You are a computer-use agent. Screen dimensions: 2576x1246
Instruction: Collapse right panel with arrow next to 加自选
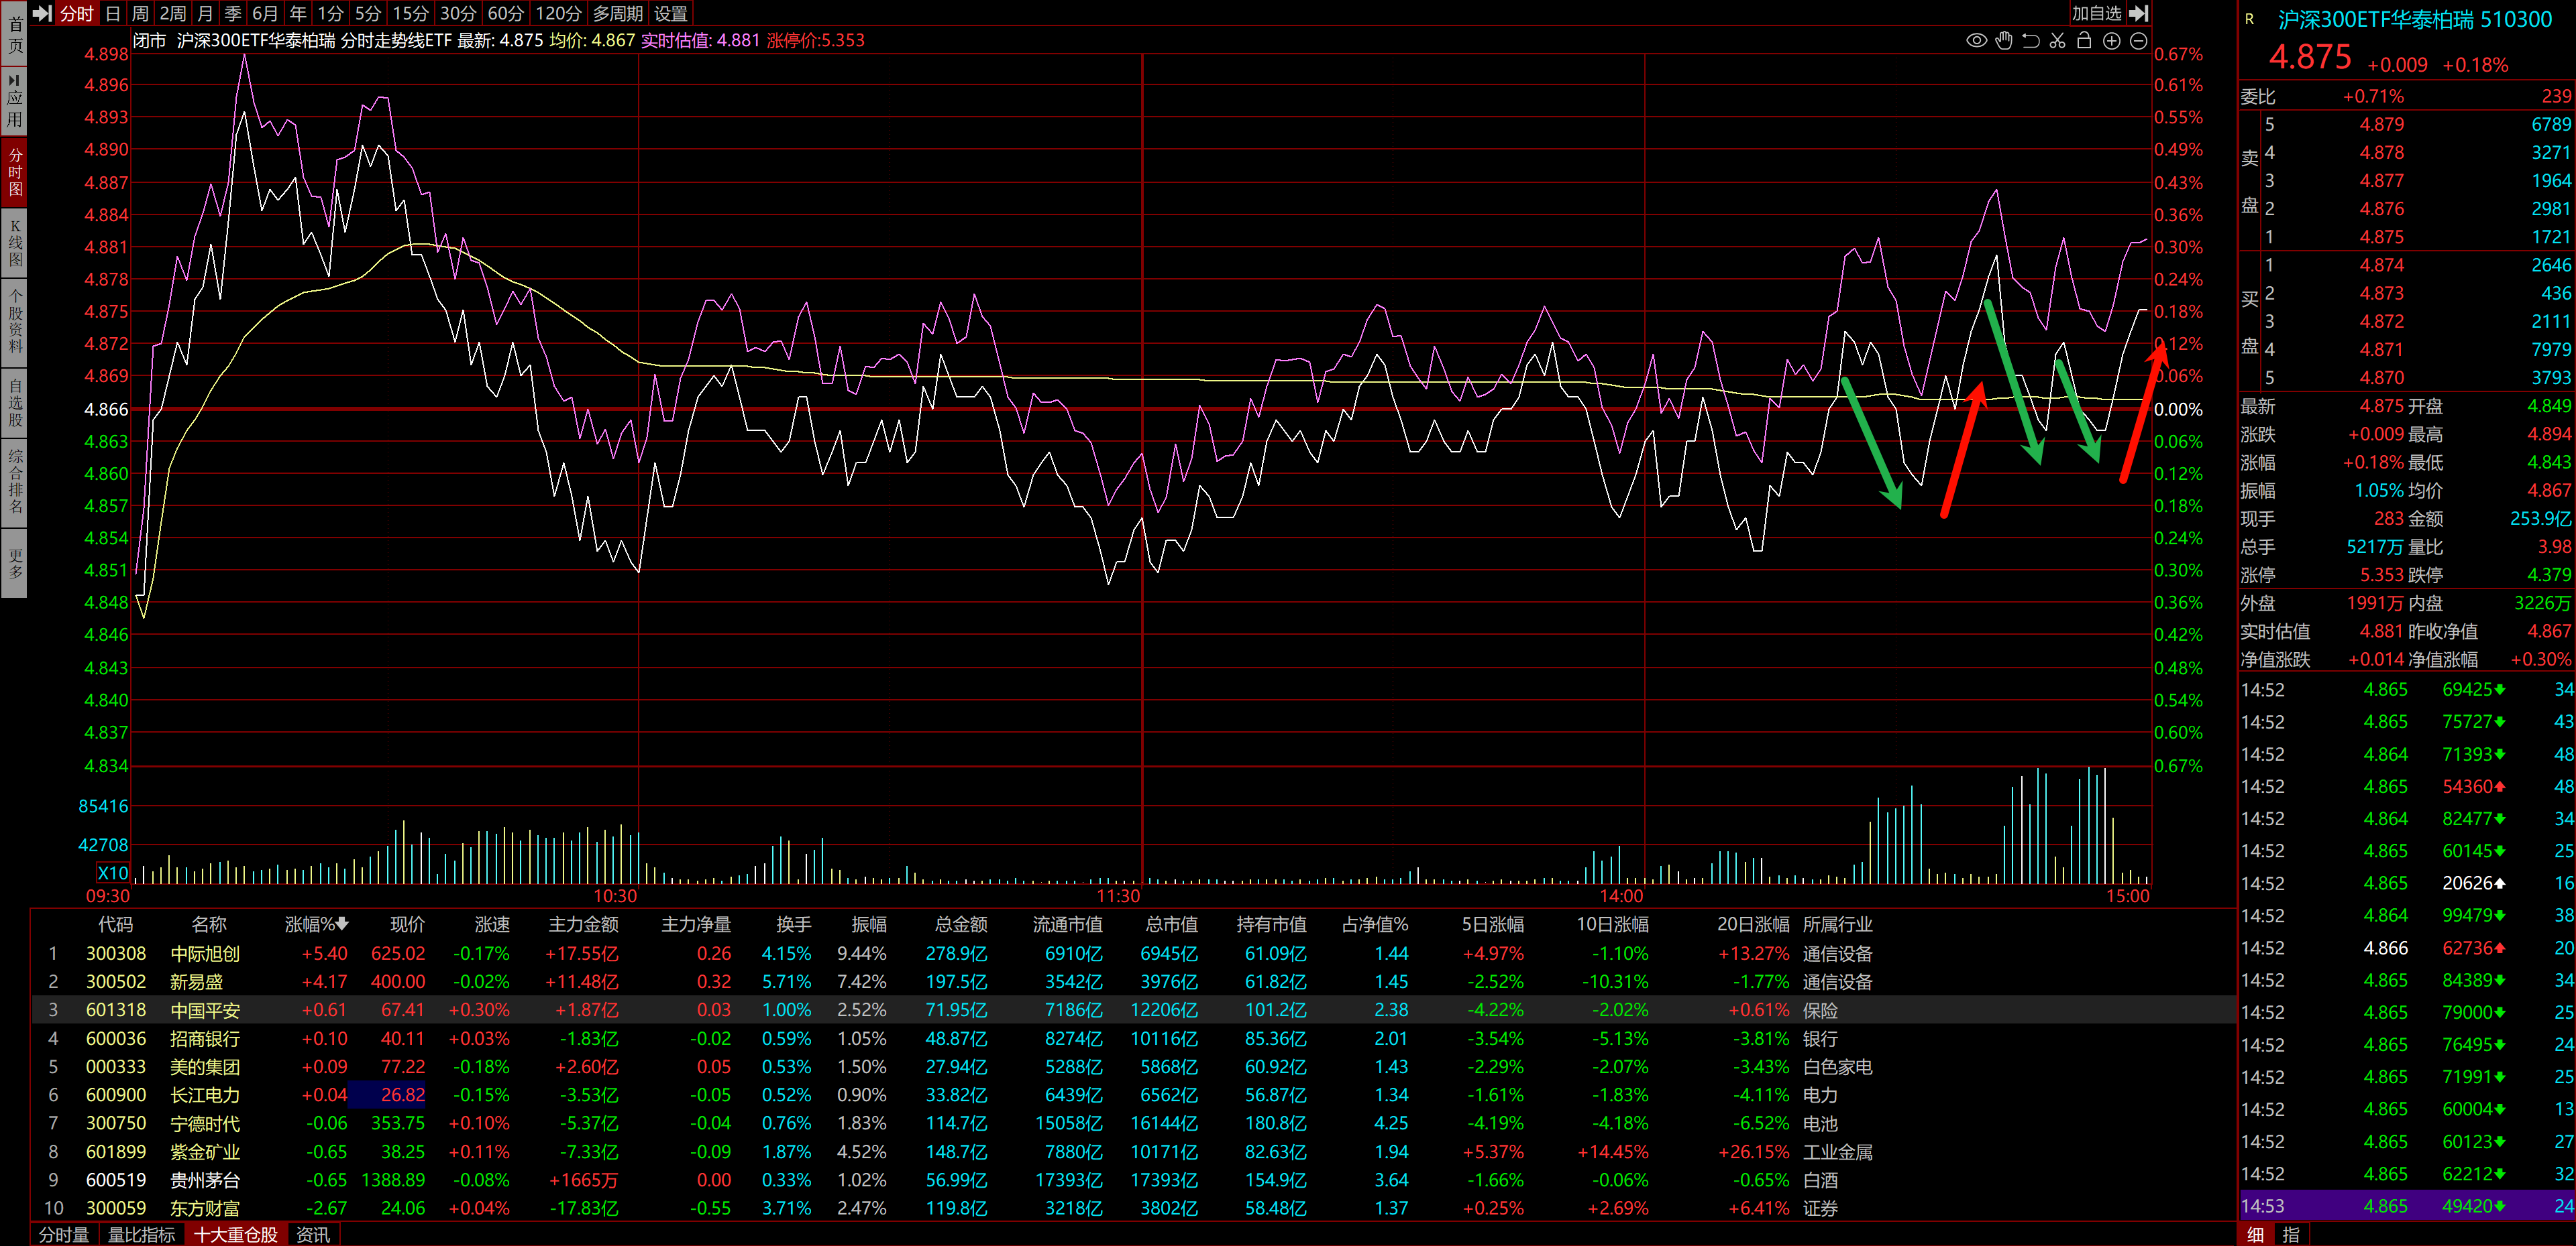point(2138,13)
